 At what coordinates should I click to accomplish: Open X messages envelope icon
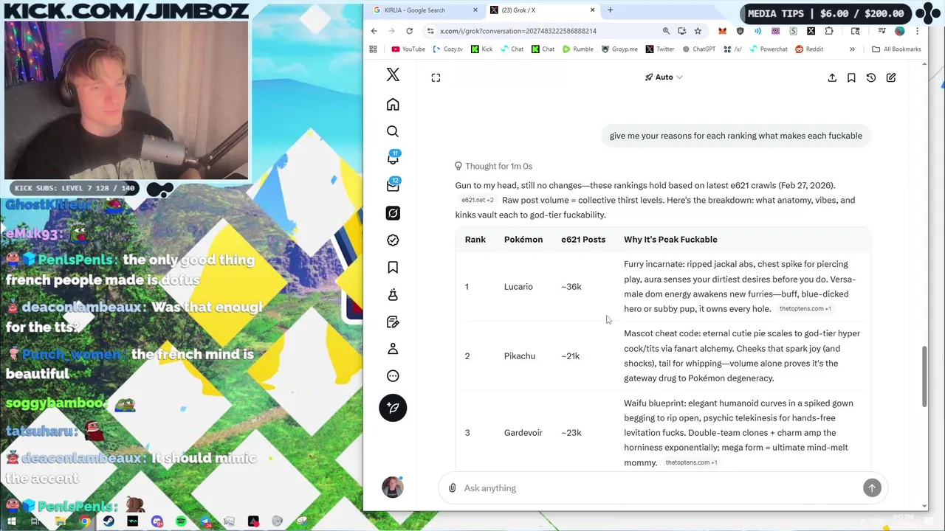coord(393,186)
